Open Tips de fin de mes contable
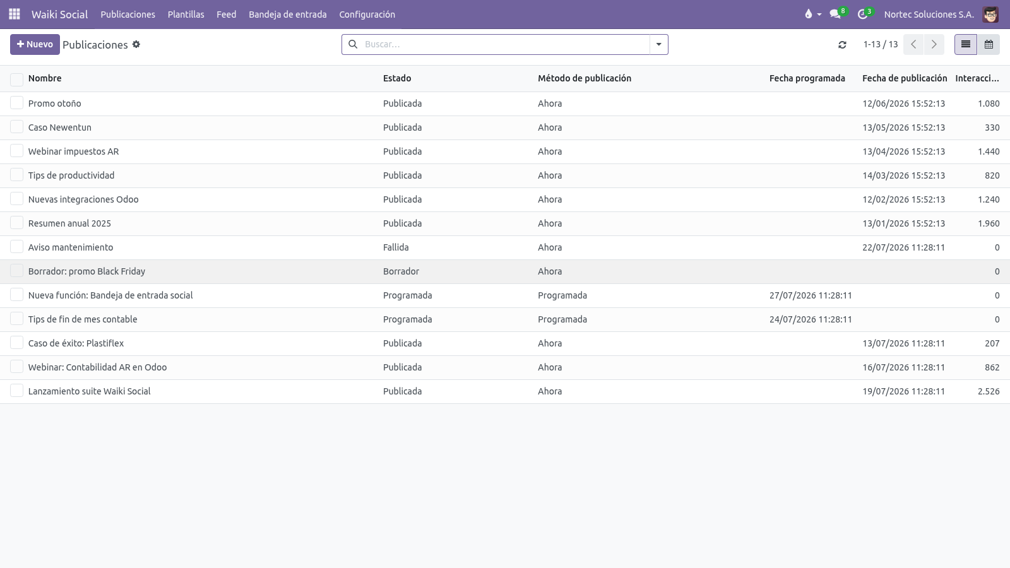Image resolution: width=1010 pixels, height=568 pixels. coord(83,319)
